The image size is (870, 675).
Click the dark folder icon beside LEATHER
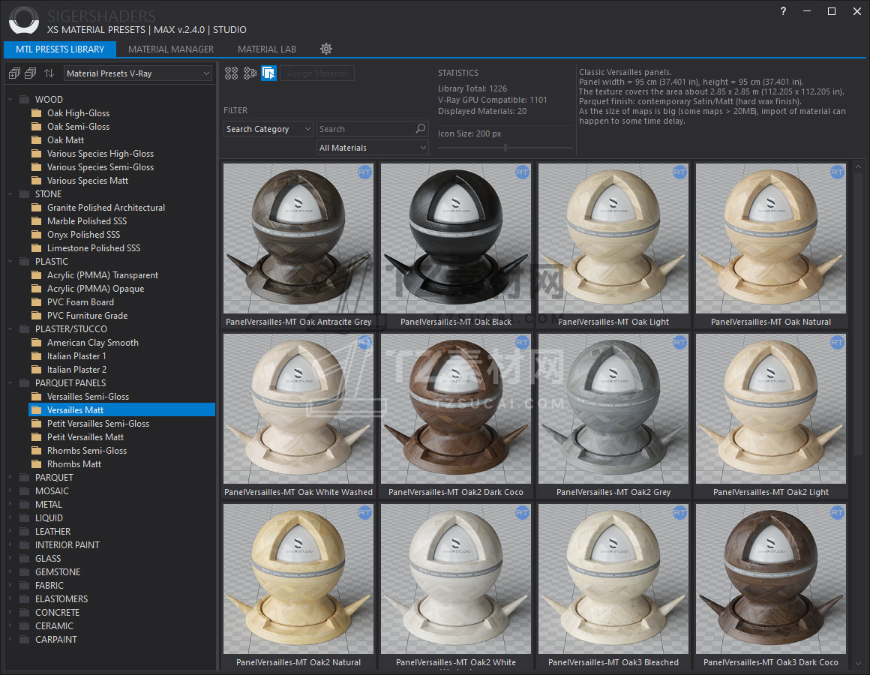click(25, 531)
